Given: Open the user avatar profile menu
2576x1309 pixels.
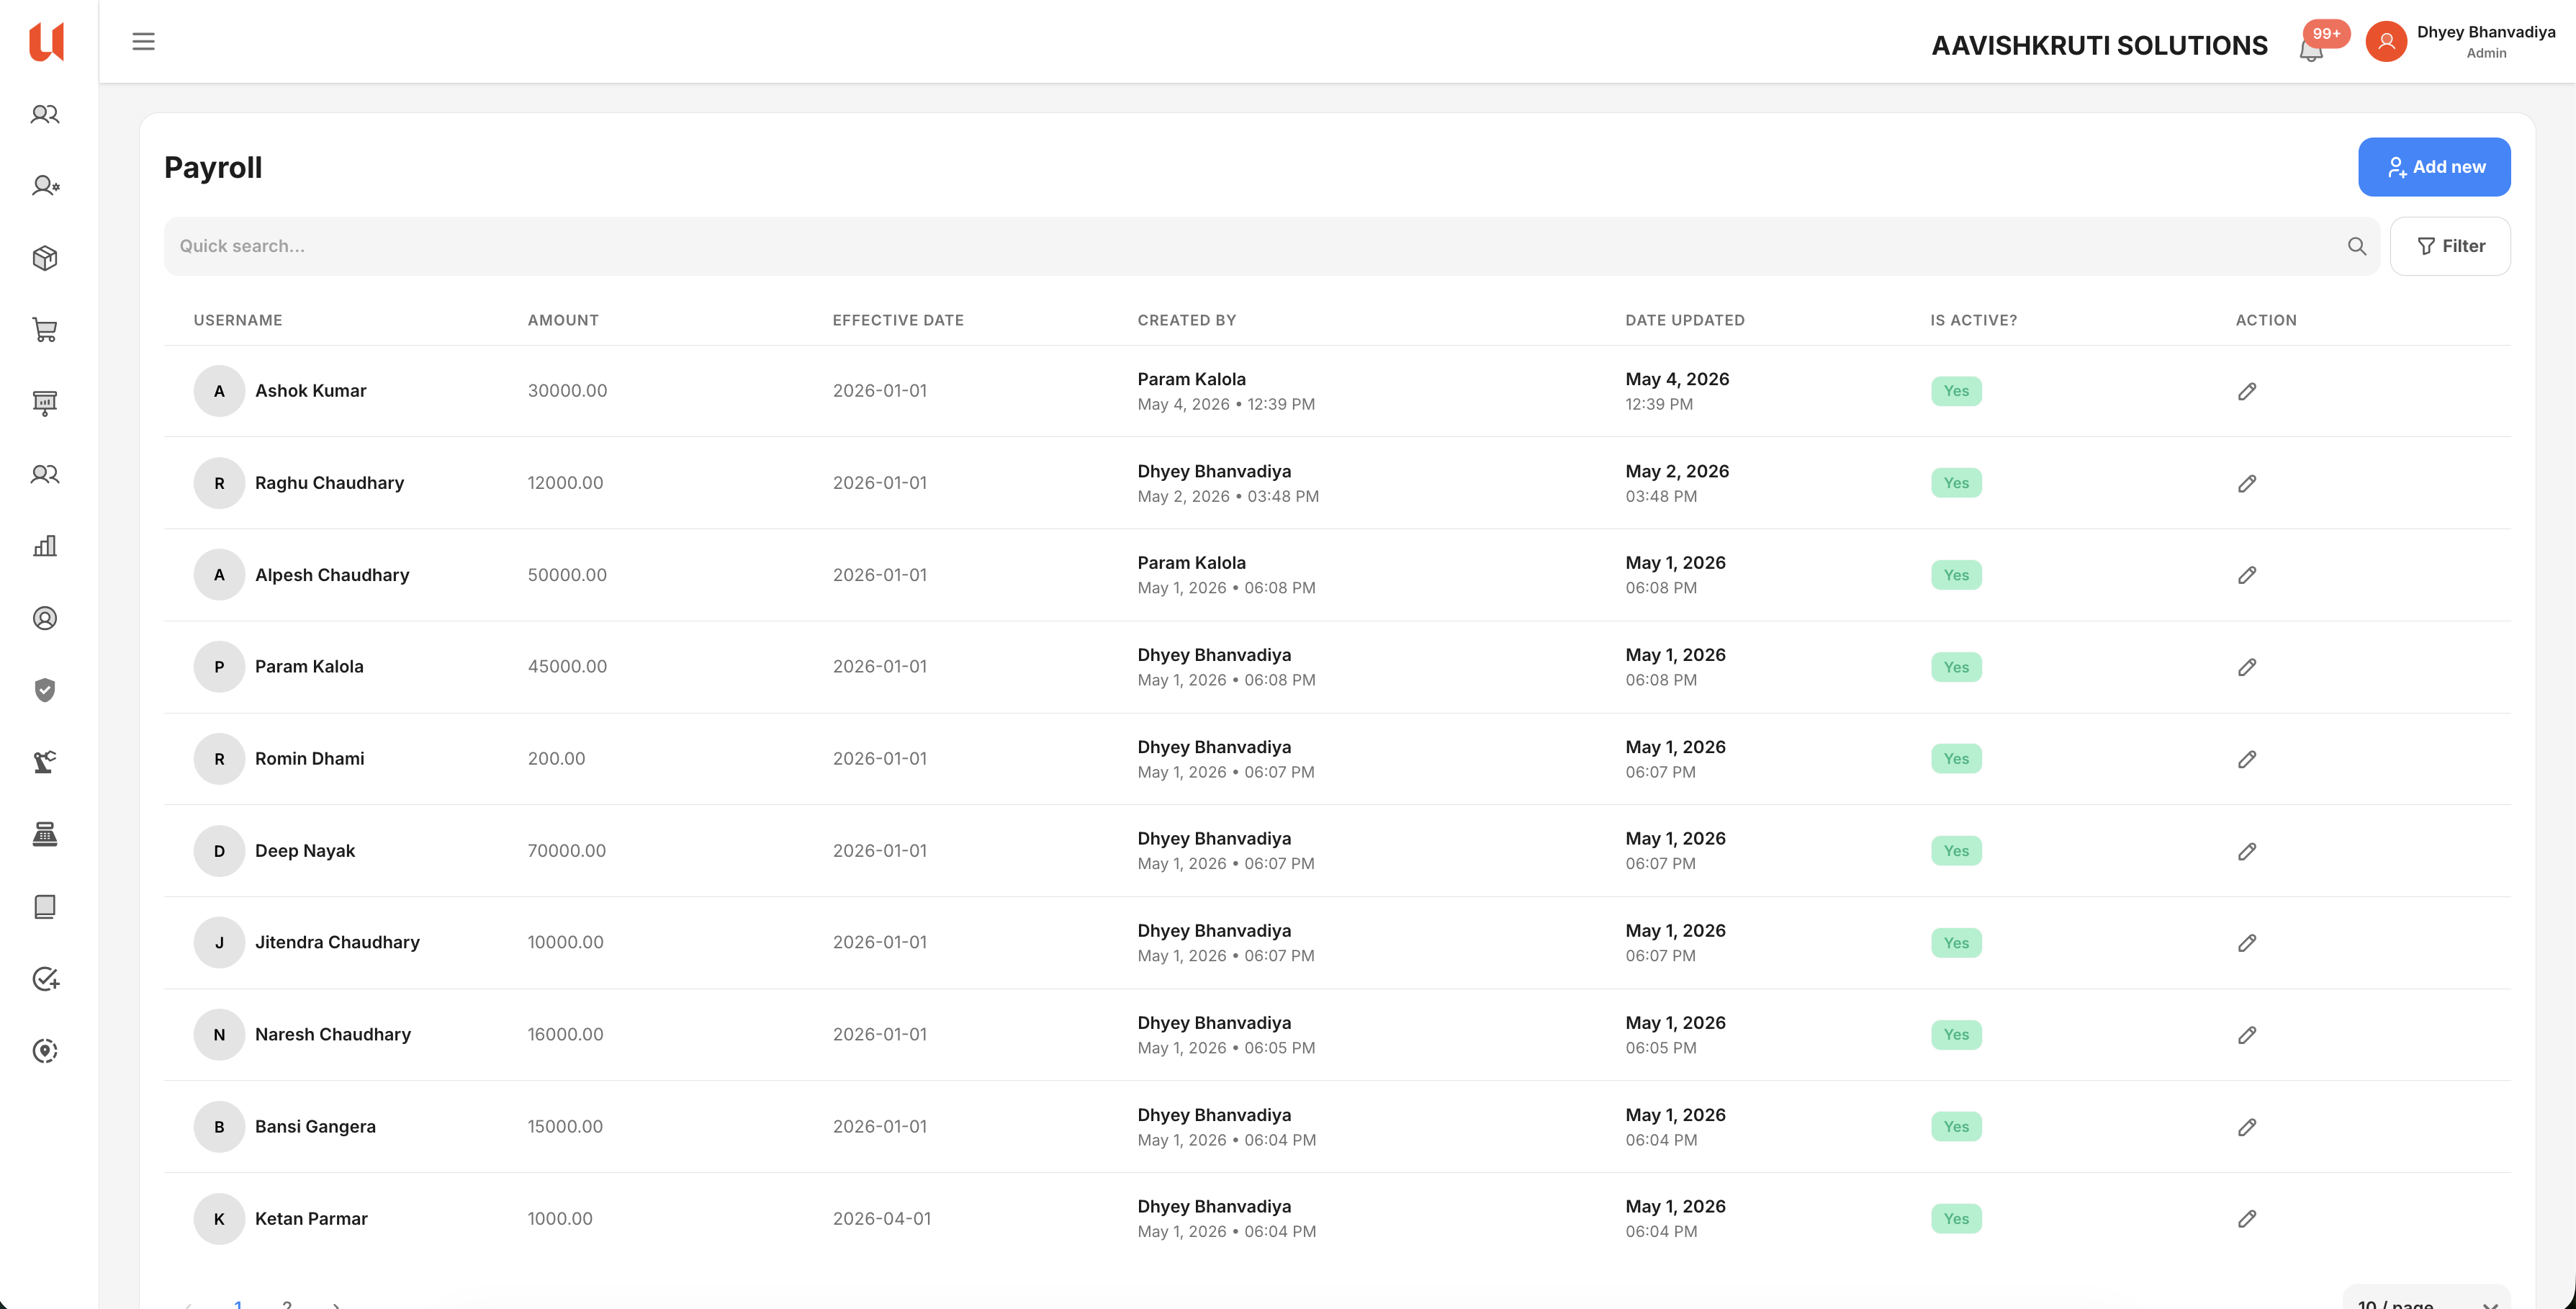Looking at the screenshot, I should tap(2385, 41).
